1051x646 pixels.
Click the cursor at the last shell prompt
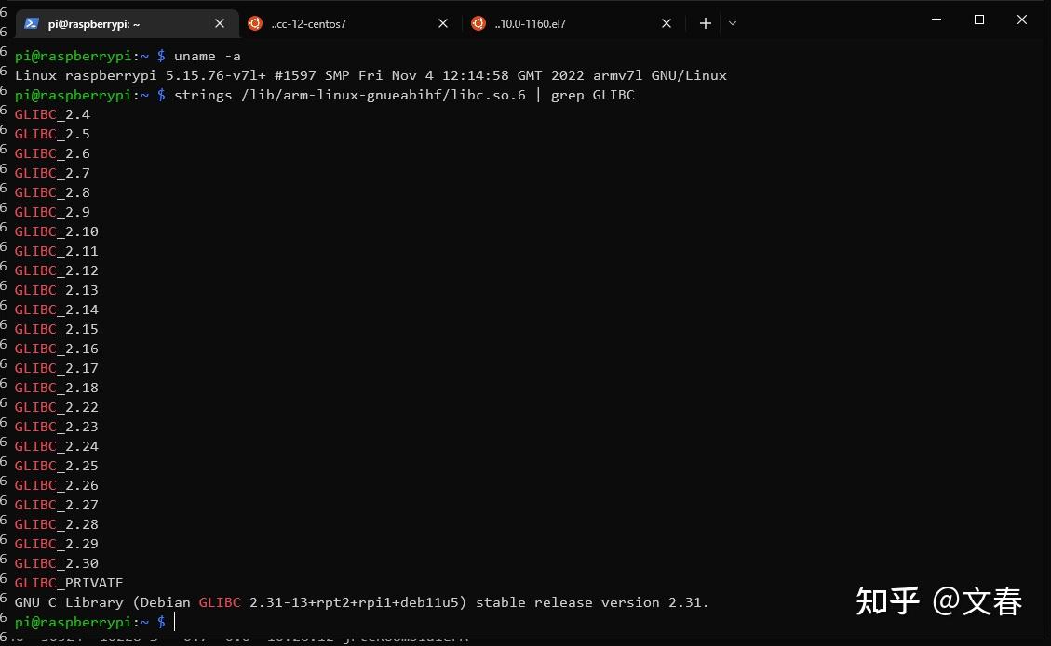click(175, 622)
